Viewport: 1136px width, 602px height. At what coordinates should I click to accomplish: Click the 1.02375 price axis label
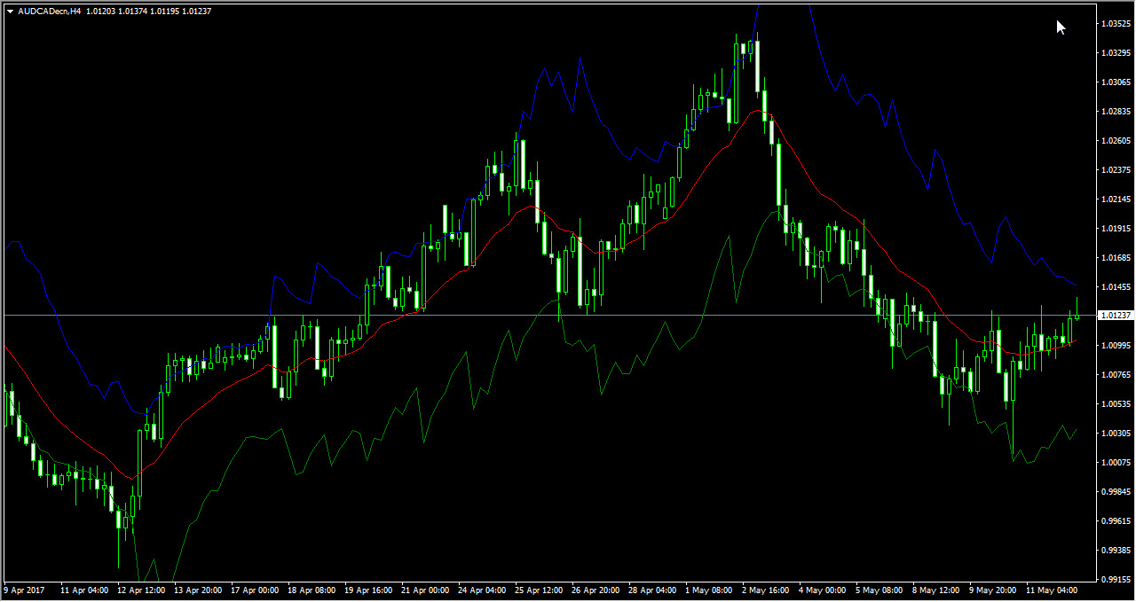click(x=1116, y=170)
